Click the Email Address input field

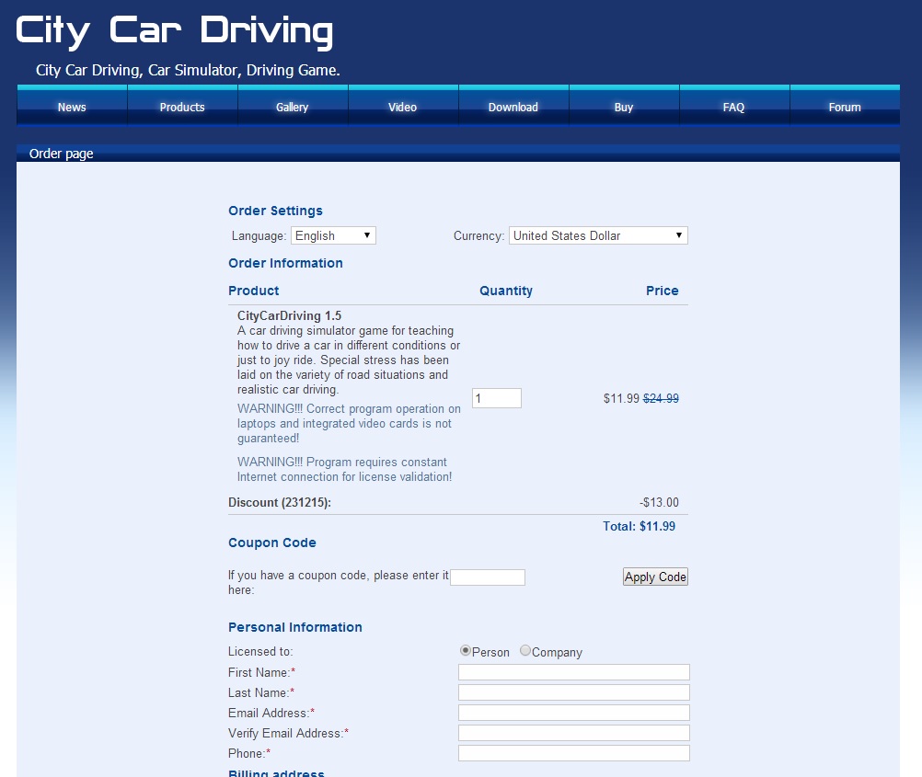[x=573, y=713]
